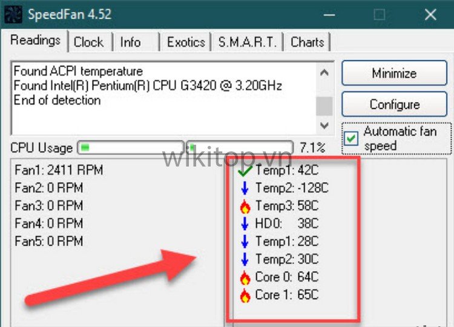Image resolution: width=454 pixels, height=327 pixels.
Task: Click the Minimize button
Action: click(394, 74)
